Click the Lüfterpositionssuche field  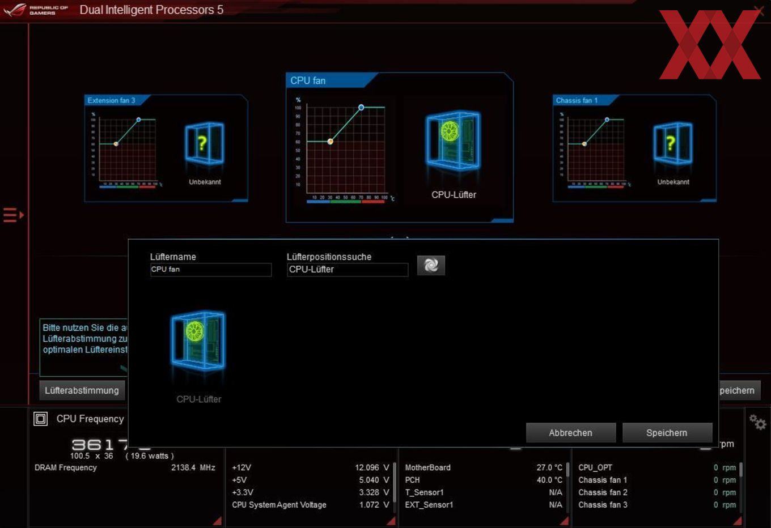(348, 270)
